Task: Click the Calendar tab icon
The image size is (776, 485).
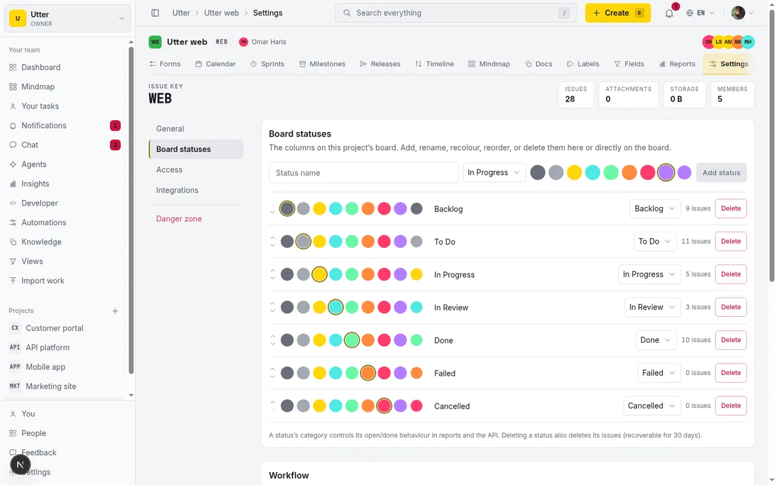Action: click(x=199, y=64)
